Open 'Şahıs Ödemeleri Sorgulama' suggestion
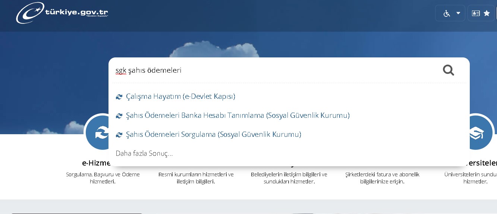The width and height of the screenshot is (497, 214). coord(213,135)
